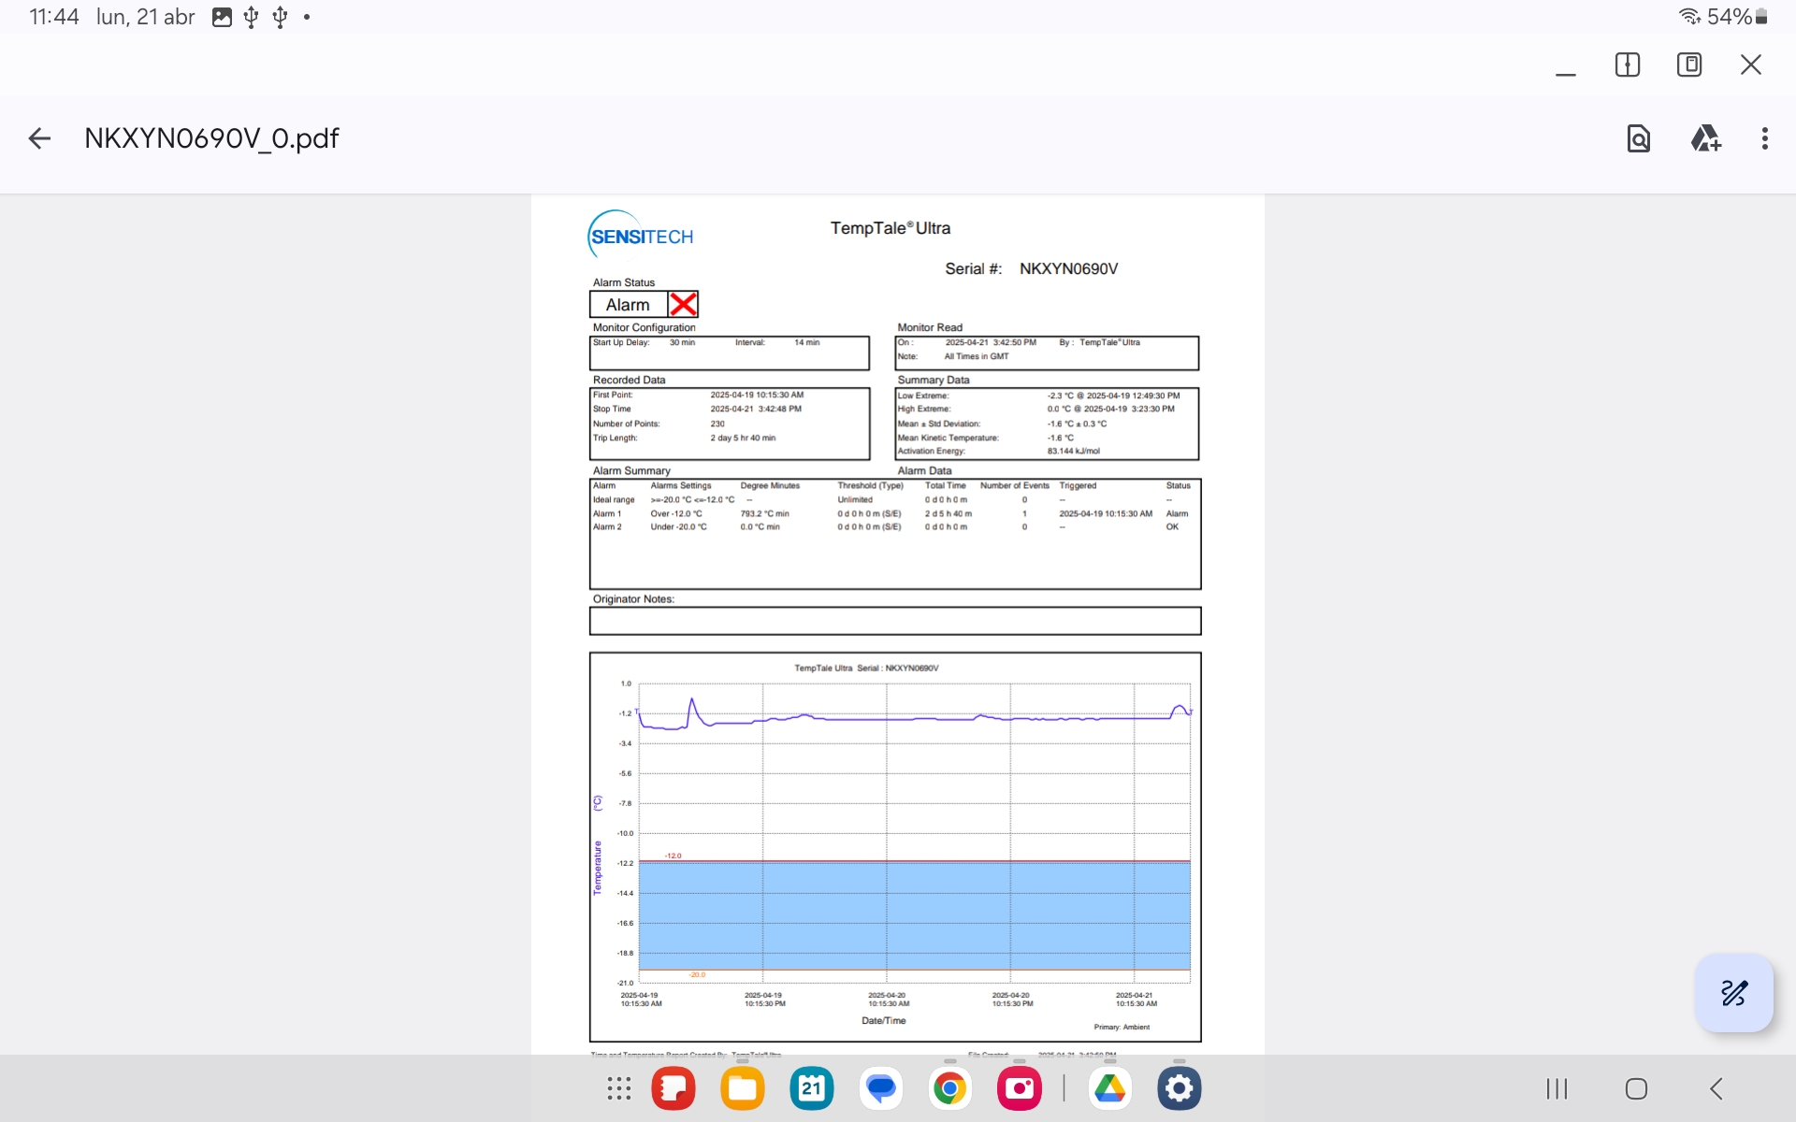
Task: Select the High Extreme 0.0 °C value
Action: [x=1110, y=409]
